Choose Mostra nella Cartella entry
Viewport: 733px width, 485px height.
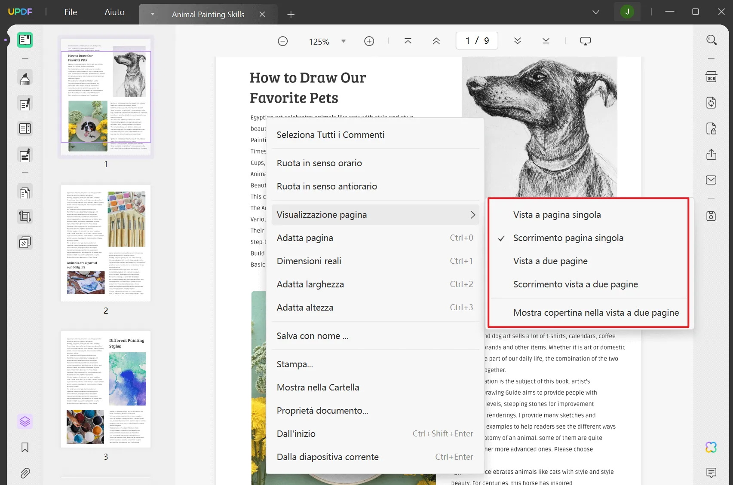(x=375, y=387)
